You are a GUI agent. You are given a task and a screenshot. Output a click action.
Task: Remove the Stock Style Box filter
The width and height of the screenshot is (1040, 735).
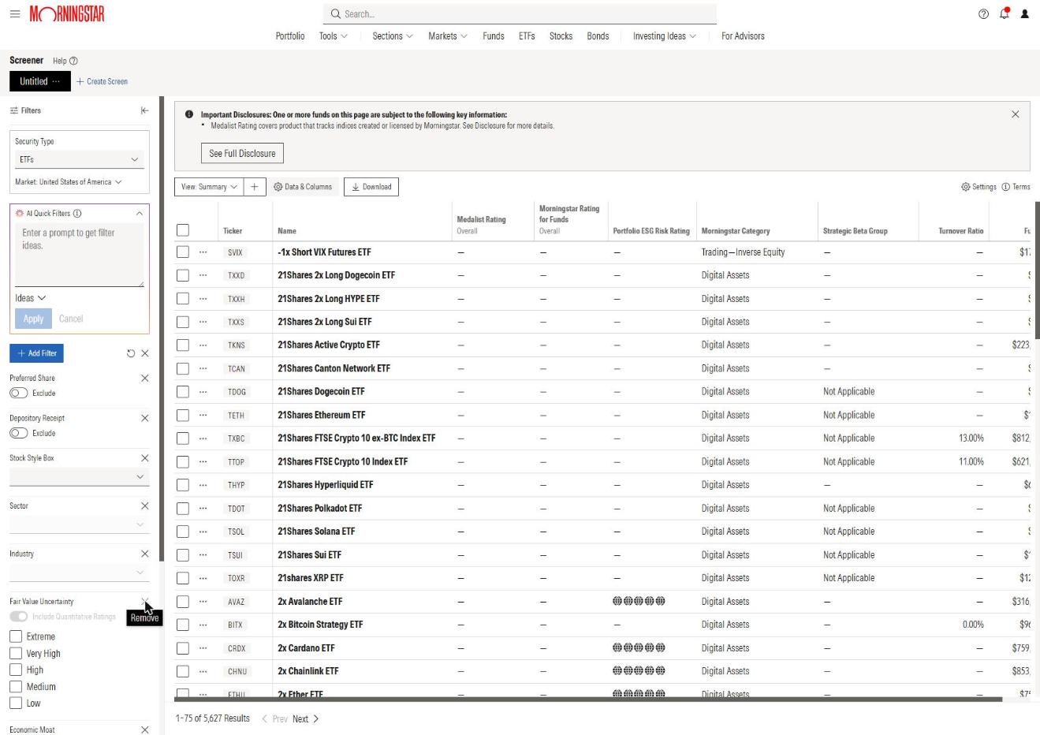pos(144,458)
